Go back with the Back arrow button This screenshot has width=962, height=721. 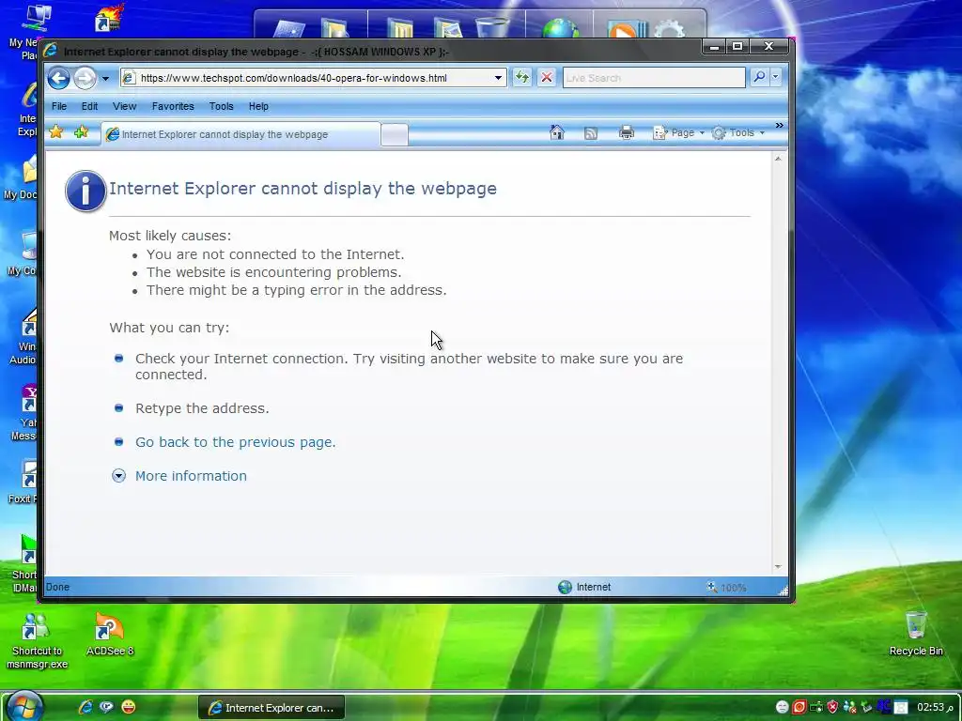59,78
